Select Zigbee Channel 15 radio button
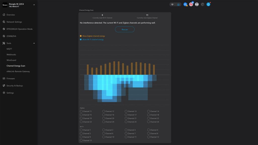 click(x=81, y=115)
